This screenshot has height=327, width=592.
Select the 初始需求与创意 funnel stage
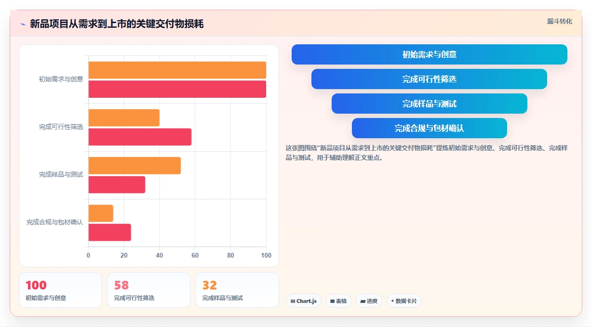[429, 54]
